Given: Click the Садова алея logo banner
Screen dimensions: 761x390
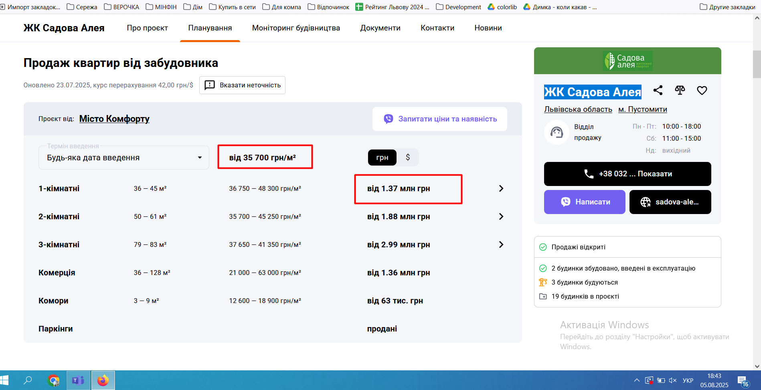Looking at the screenshot, I should tap(627, 61).
